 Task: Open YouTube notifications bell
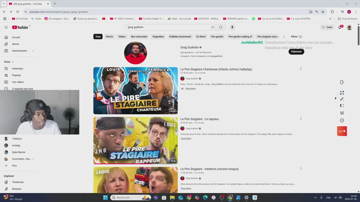tap(340, 27)
